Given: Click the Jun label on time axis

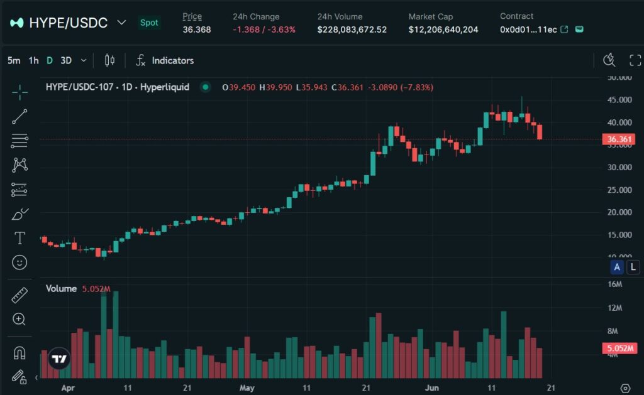Looking at the screenshot, I should [432, 388].
